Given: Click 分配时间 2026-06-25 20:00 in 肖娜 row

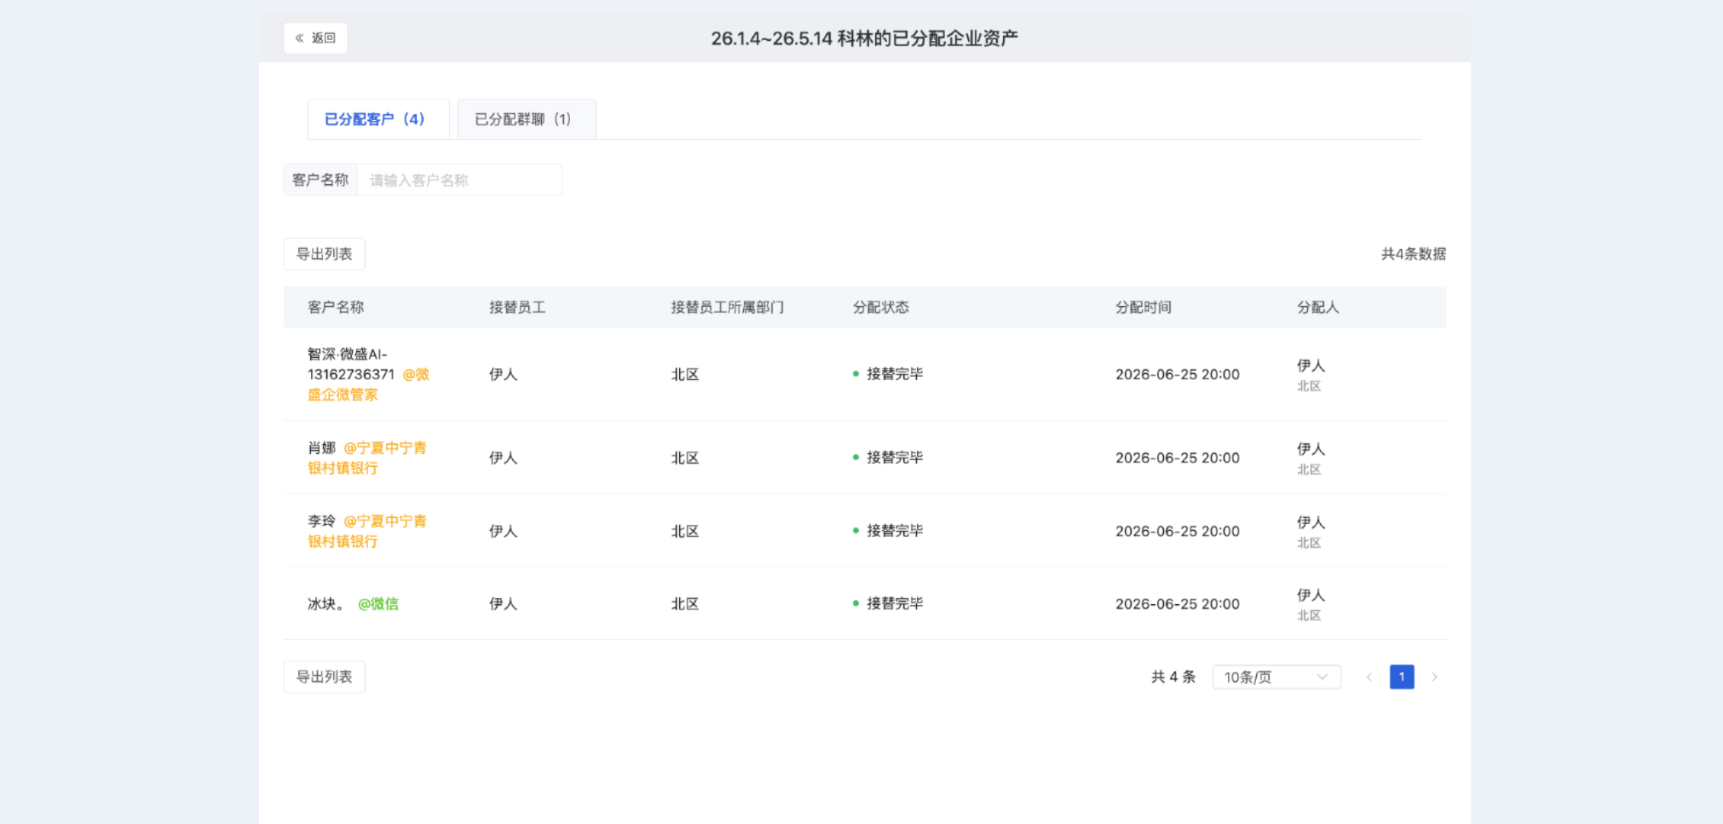Looking at the screenshot, I should [x=1178, y=458].
